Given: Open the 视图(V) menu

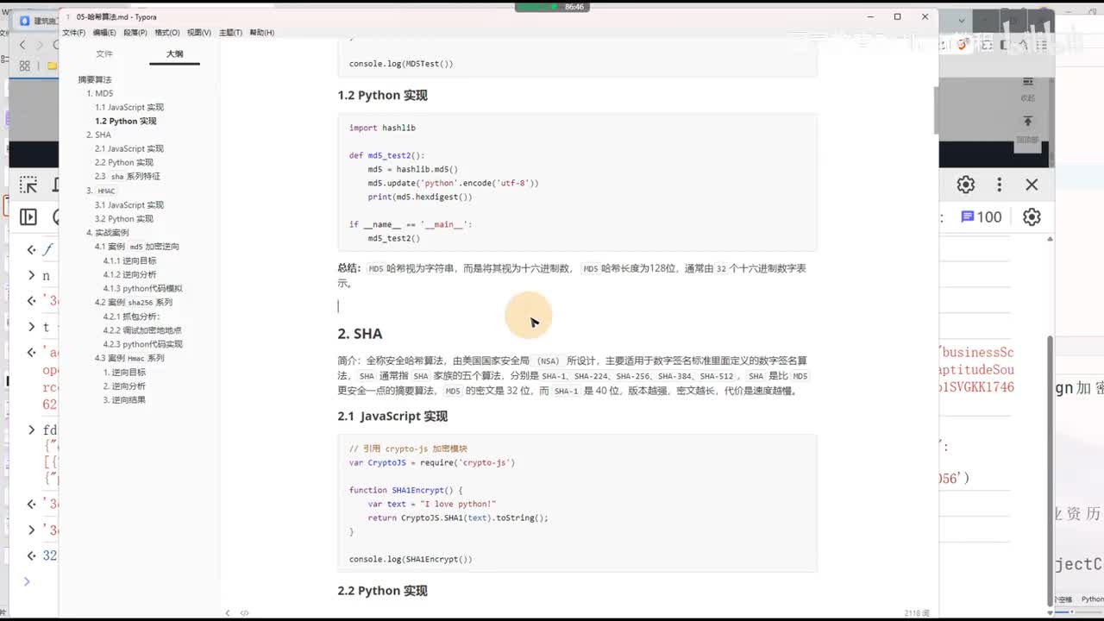Looking at the screenshot, I should tap(199, 33).
